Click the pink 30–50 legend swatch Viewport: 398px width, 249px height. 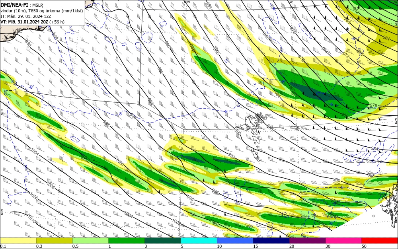pos(344,240)
